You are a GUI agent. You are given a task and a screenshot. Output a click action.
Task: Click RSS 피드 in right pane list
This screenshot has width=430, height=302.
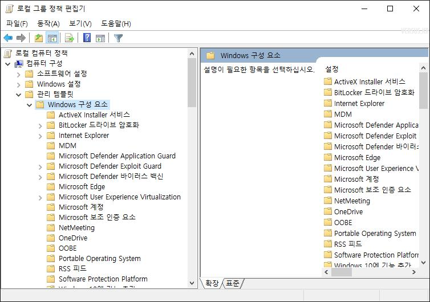click(348, 244)
